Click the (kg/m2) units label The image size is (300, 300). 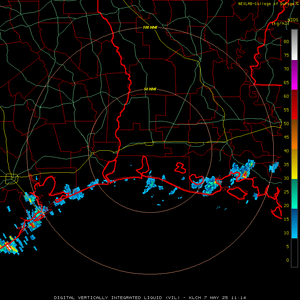[x=280, y=23]
